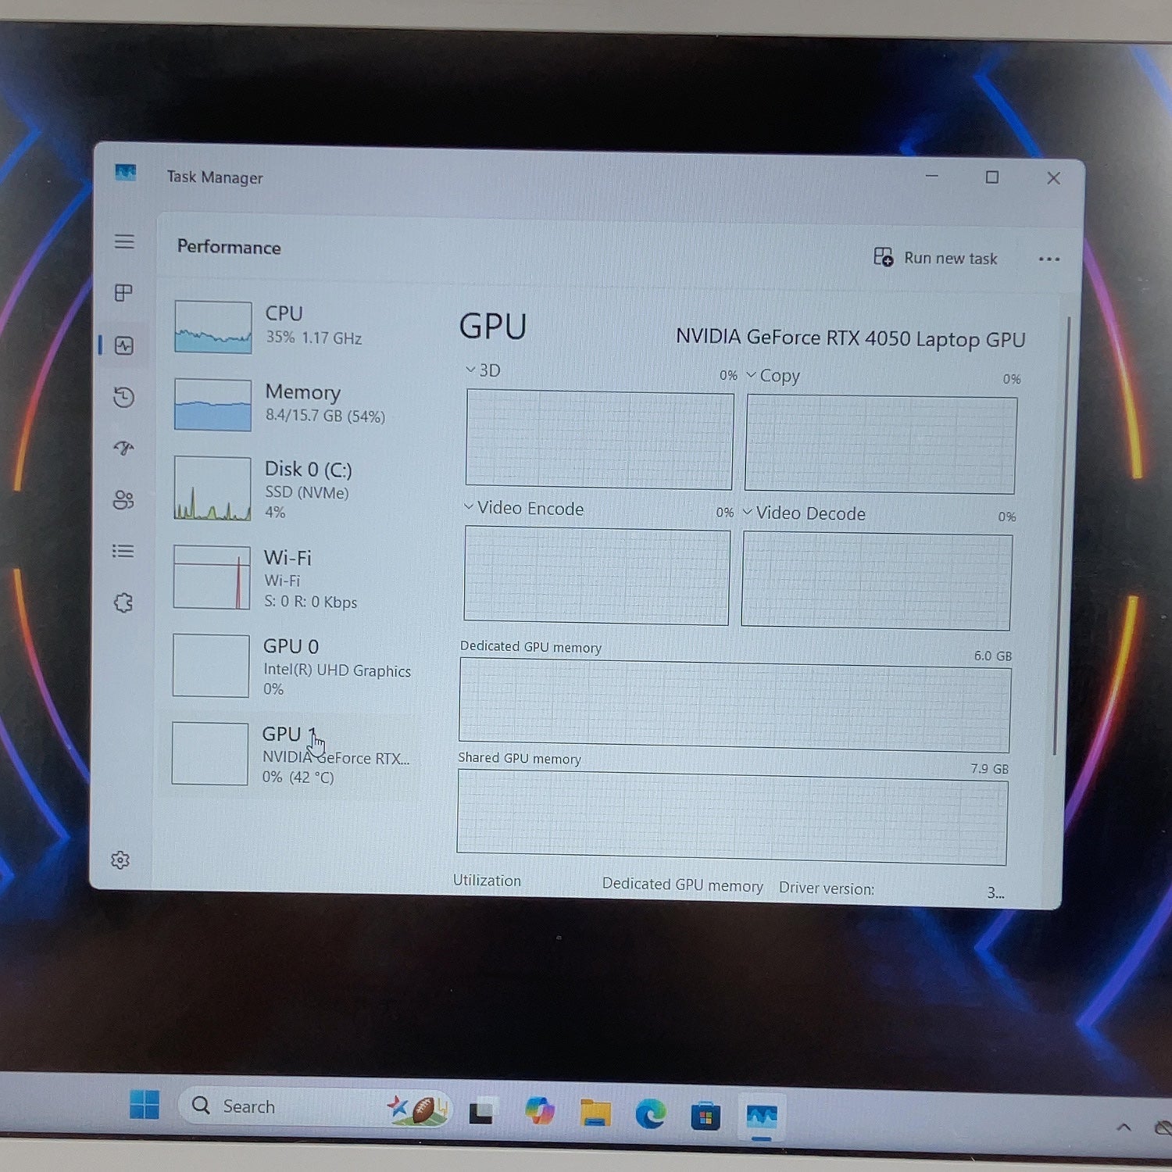Image resolution: width=1172 pixels, height=1172 pixels.
Task: Launch Microsoft Edge from taskbar
Action: (x=650, y=1114)
